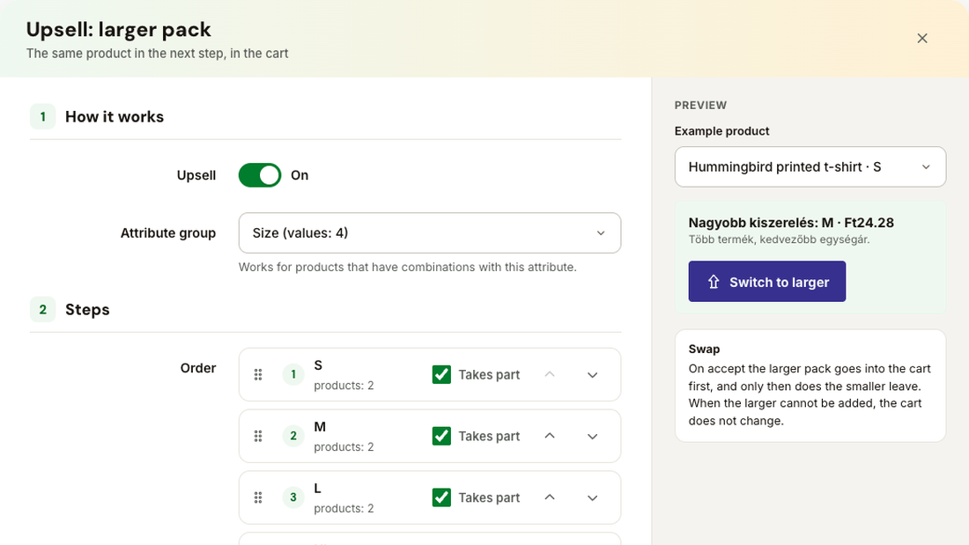Click the Example product label
This screenshot has width=969, height=545.
tap(721, 131)
